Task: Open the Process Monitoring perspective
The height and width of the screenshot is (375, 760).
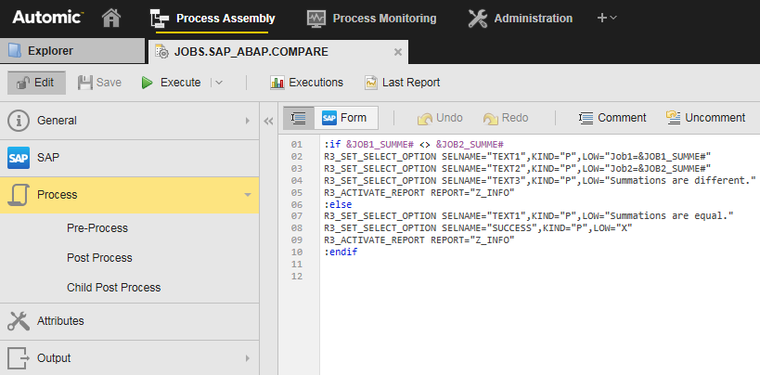Action: (371, 18)
